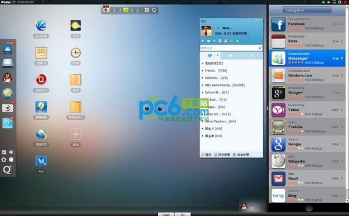Toggle the speaker volume icon in sidebar
The image size is (349, 216).
click(x=11, y=152)
